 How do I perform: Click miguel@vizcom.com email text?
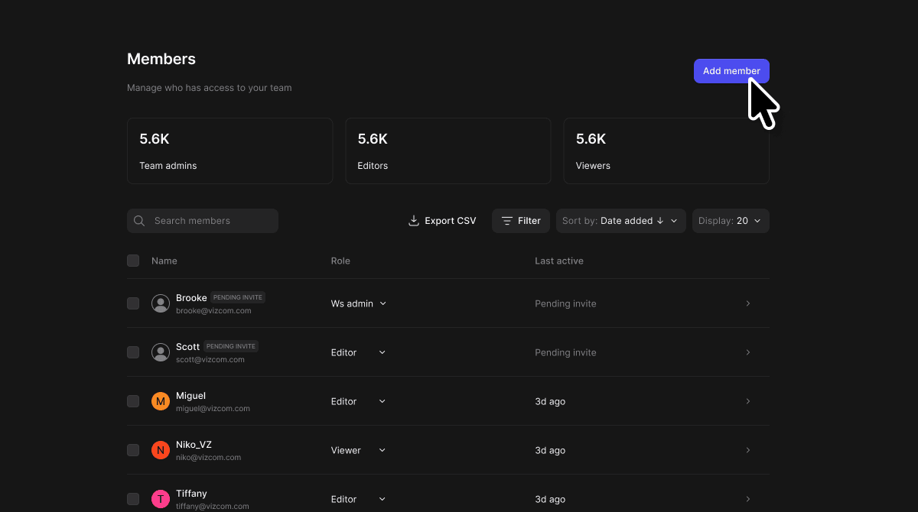tap(213, 409)
